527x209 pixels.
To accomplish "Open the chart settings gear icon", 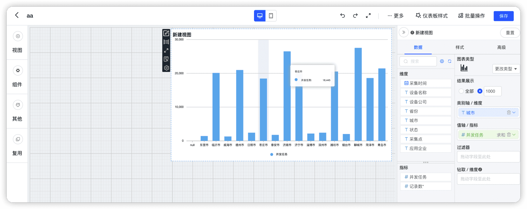I will [166, 68].
